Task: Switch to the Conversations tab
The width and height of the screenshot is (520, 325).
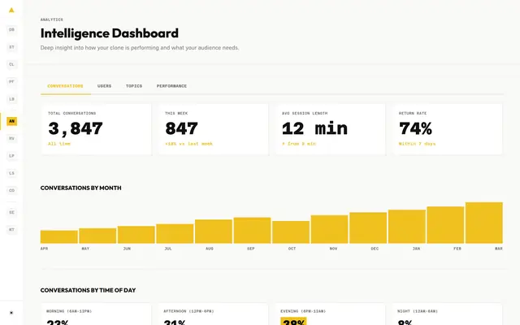Action: [65, 86]
